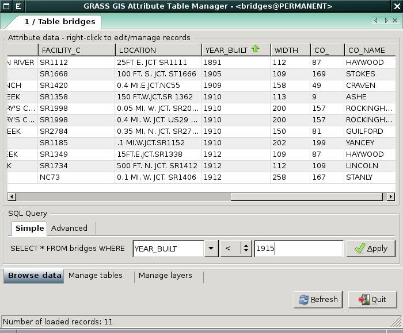403x333 pixels.
Task: Click the YEAR_BUILT combo box field
Action: [168, 249]
